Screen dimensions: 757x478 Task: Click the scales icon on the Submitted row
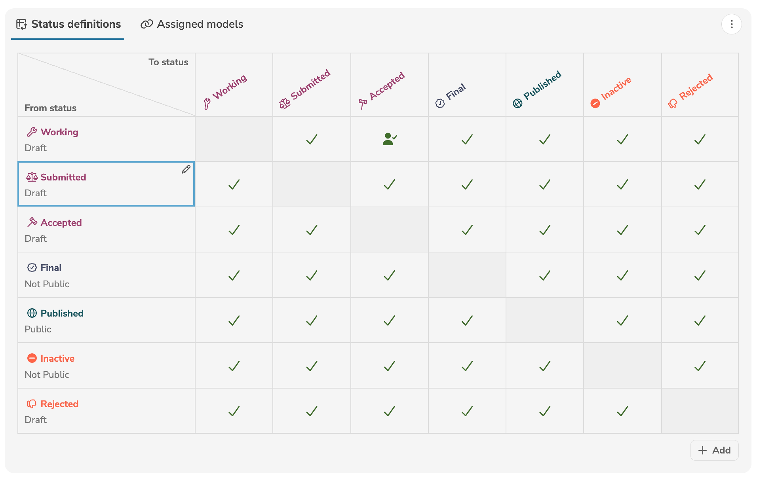click(32, 177)
